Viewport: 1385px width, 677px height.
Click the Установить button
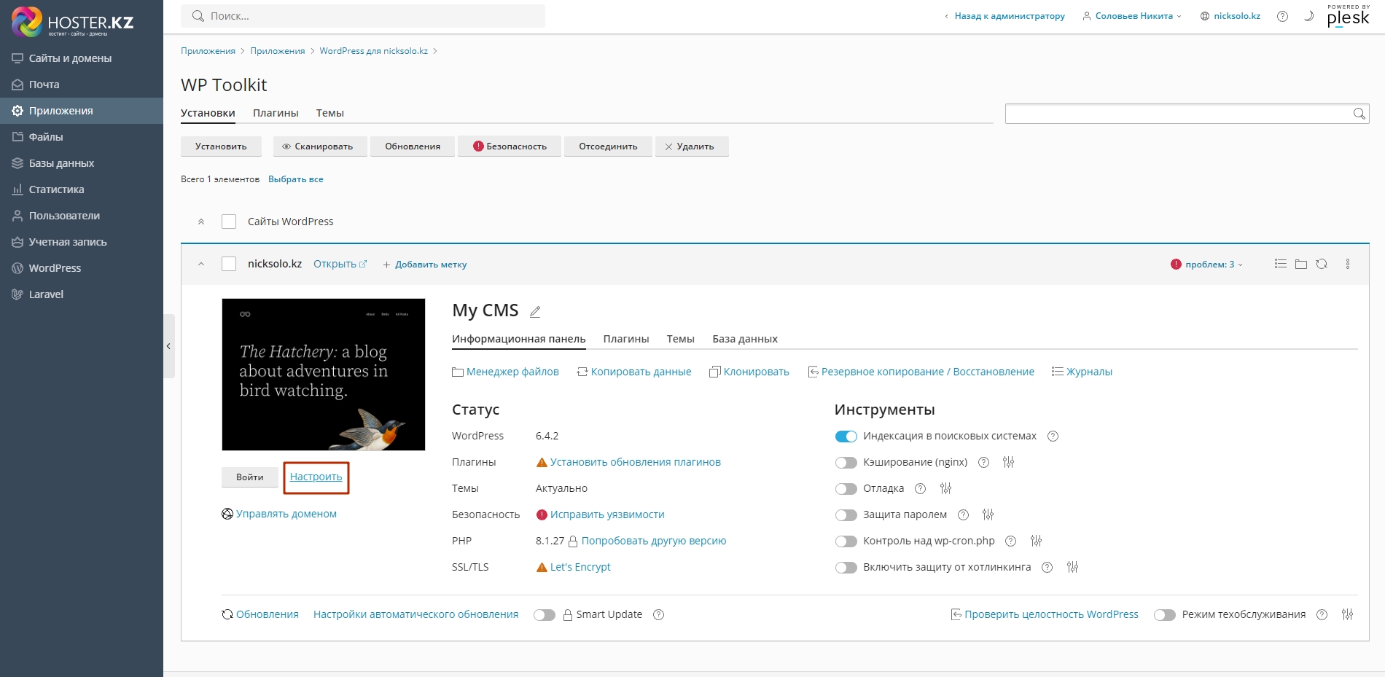pyautogui.click(x=221, y=146)
